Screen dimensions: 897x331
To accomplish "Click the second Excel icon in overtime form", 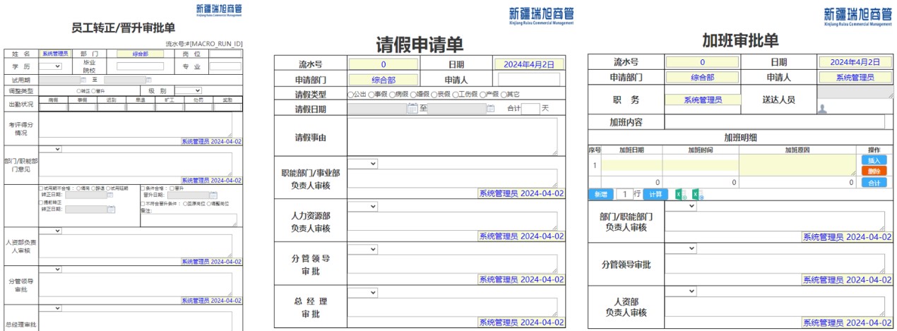I will (697, 194).
